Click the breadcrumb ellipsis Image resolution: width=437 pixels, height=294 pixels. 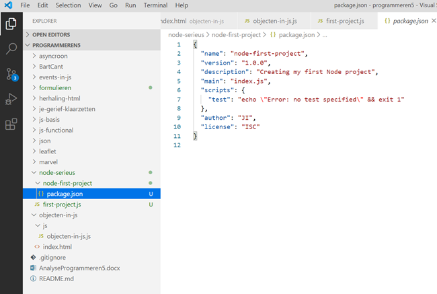325,36
